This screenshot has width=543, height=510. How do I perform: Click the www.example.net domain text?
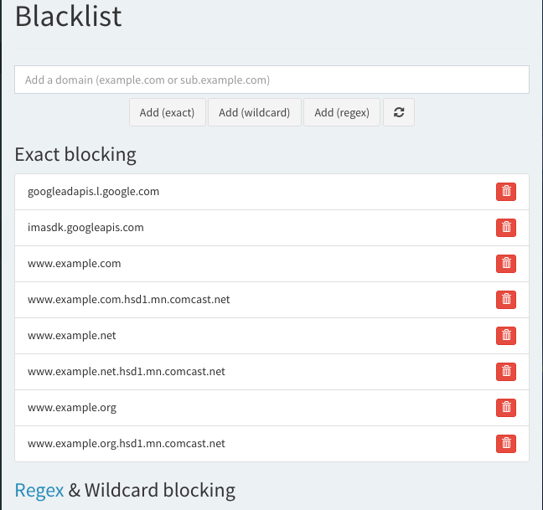[x=72, y=336]
